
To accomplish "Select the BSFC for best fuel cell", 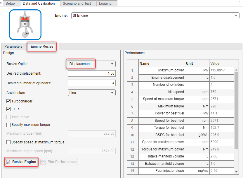I will click(162, 135).
